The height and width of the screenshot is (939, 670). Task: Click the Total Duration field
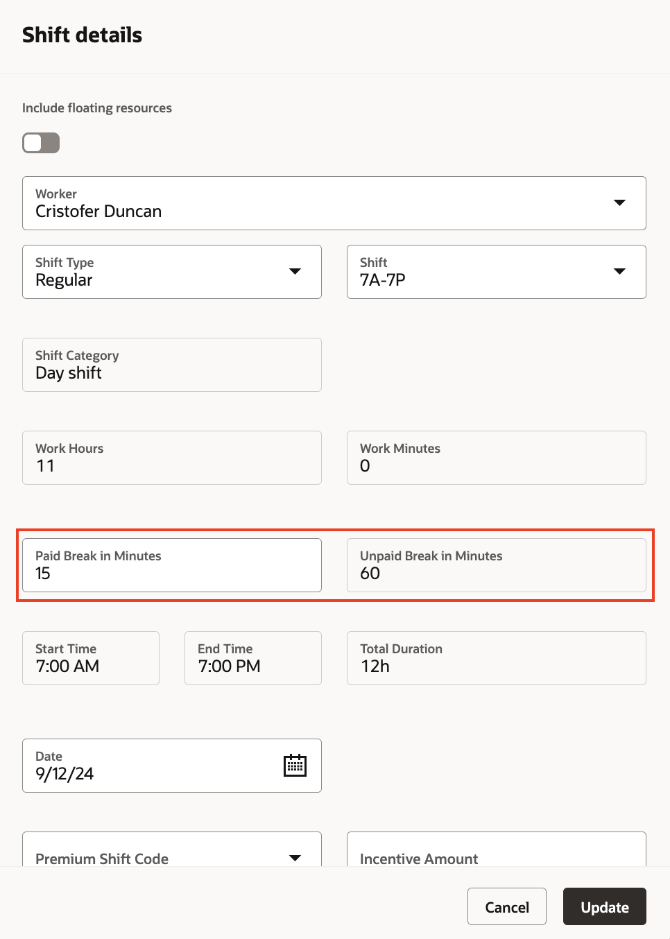pos(496,658)
